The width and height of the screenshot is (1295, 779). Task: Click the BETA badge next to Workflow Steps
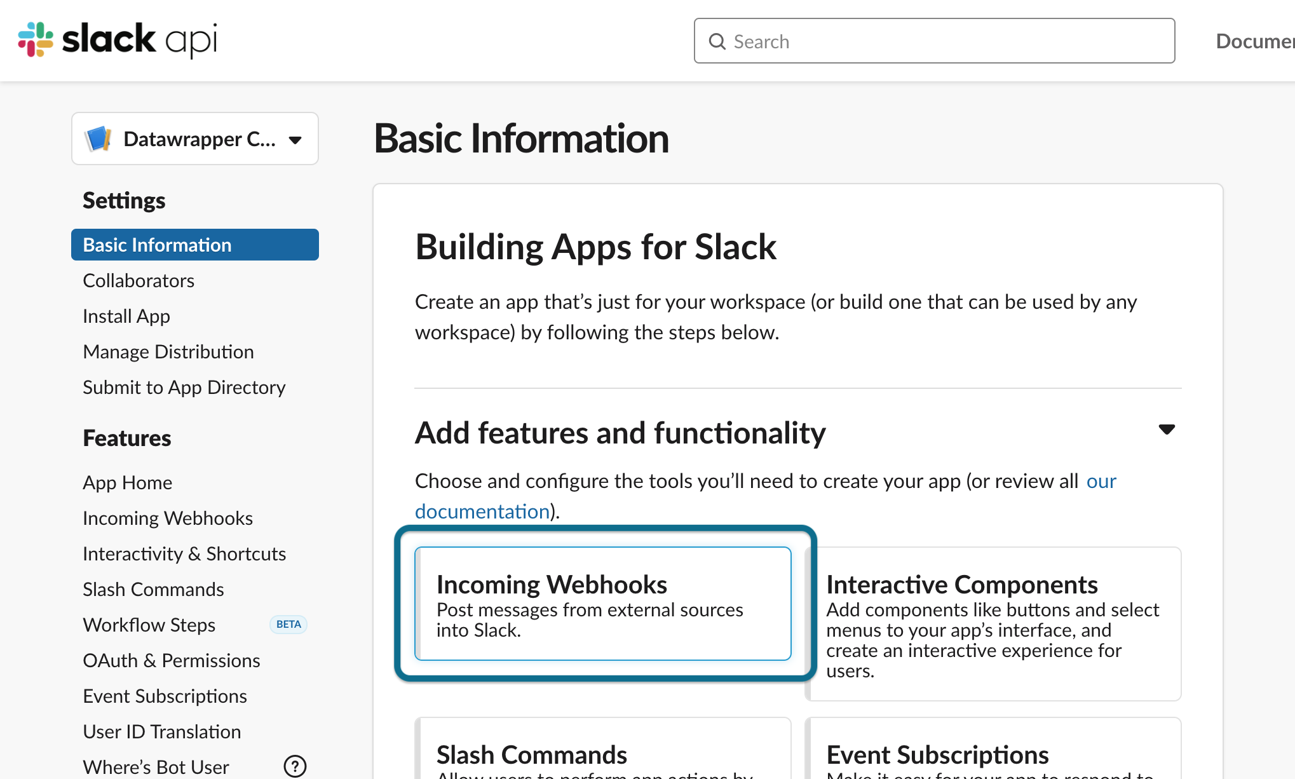[x=288, y=625]
